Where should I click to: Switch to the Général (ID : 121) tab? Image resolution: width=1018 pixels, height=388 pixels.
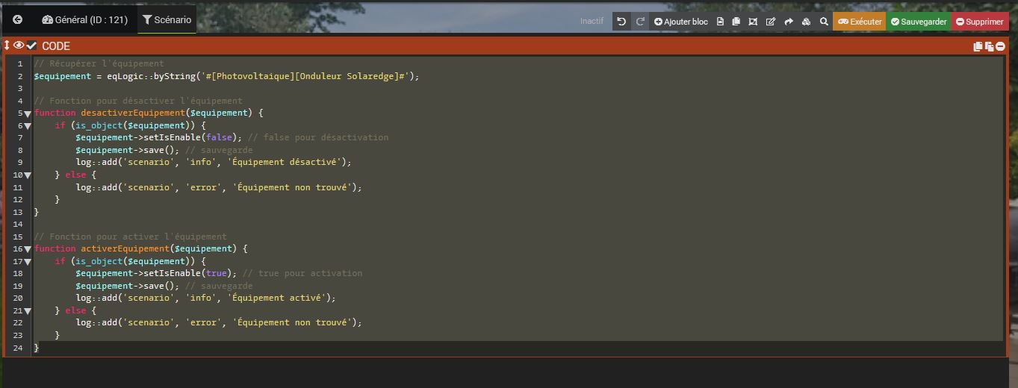coord(84,20)
